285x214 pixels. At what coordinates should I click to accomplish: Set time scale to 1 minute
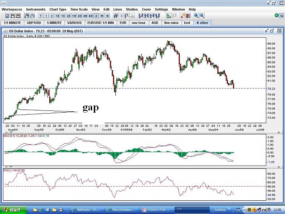tap(46, 16)
